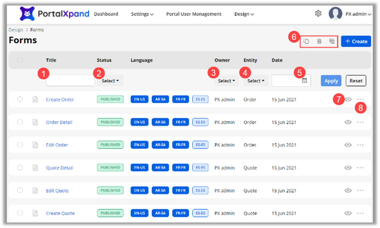Expand the Status filter Select dropdown

(x=110, y=81)
